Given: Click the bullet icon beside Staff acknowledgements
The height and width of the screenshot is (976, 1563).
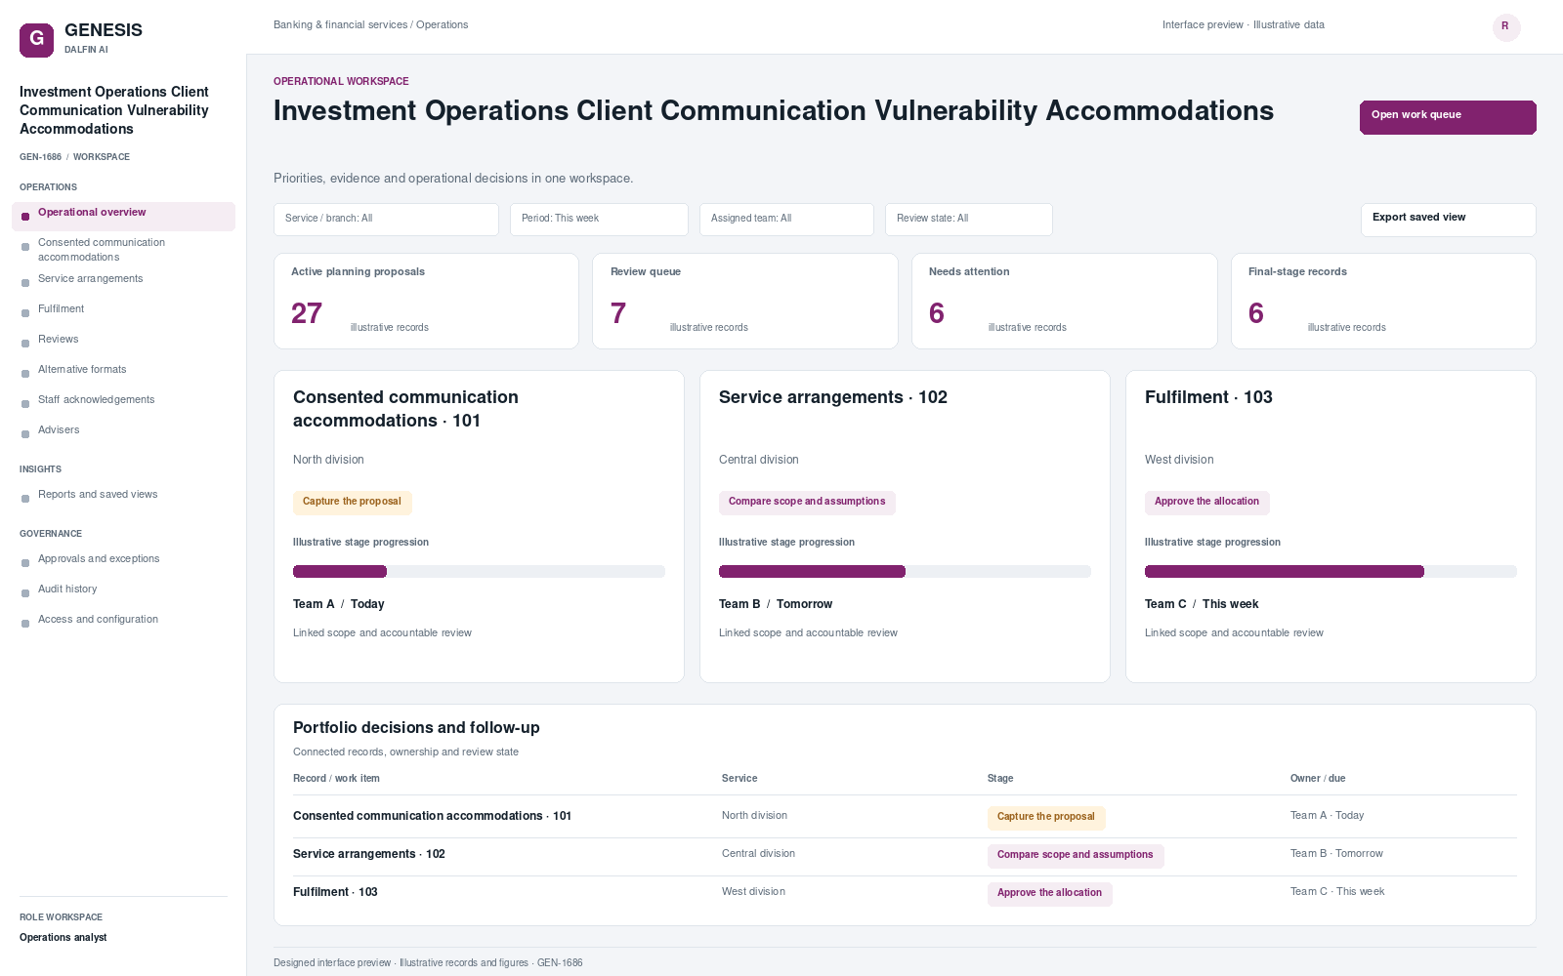Looking at the screenshot, I should pos(25,404).
